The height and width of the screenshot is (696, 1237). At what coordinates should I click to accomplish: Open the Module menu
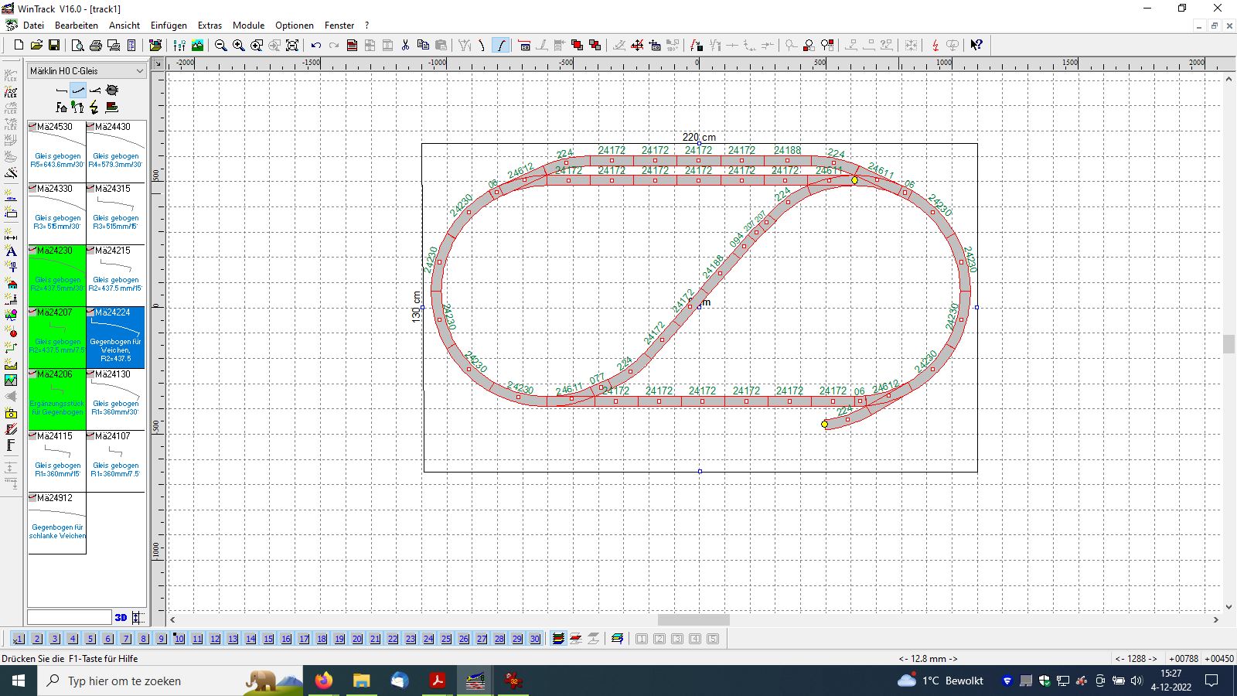tap(249, 26)
